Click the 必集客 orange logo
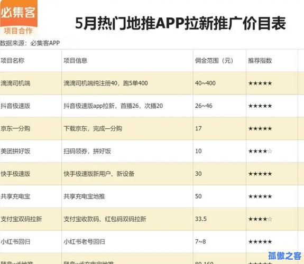Screen dimensions: 304x264 pos(19,13)
